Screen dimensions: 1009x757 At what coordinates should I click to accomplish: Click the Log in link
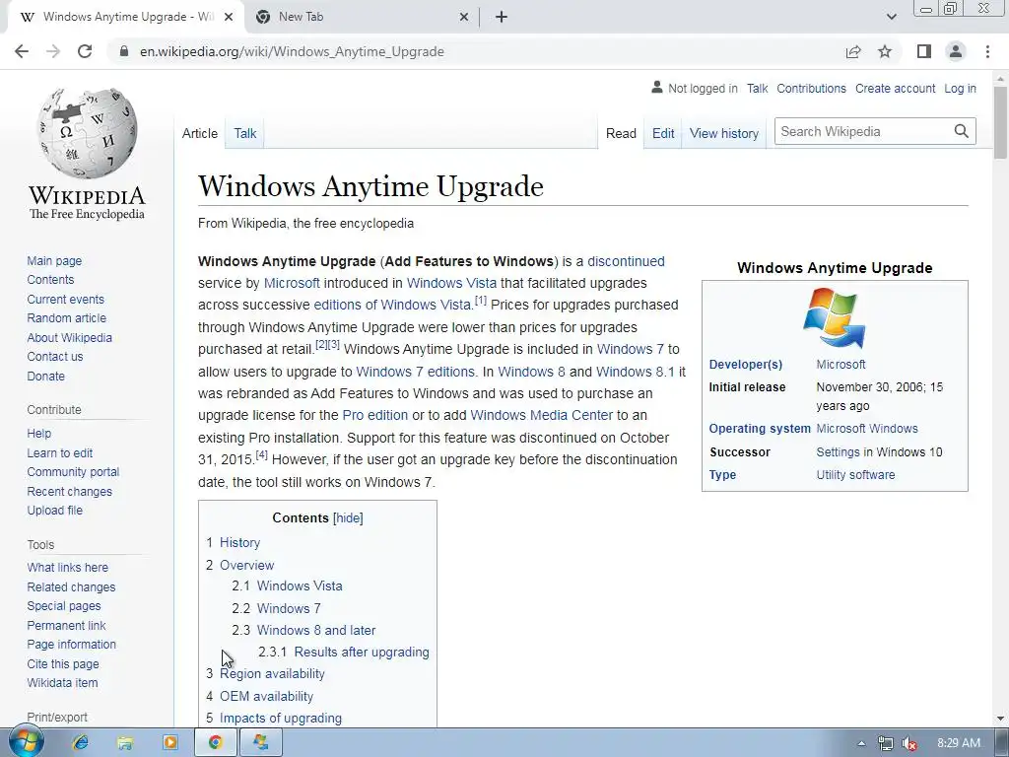960,89
